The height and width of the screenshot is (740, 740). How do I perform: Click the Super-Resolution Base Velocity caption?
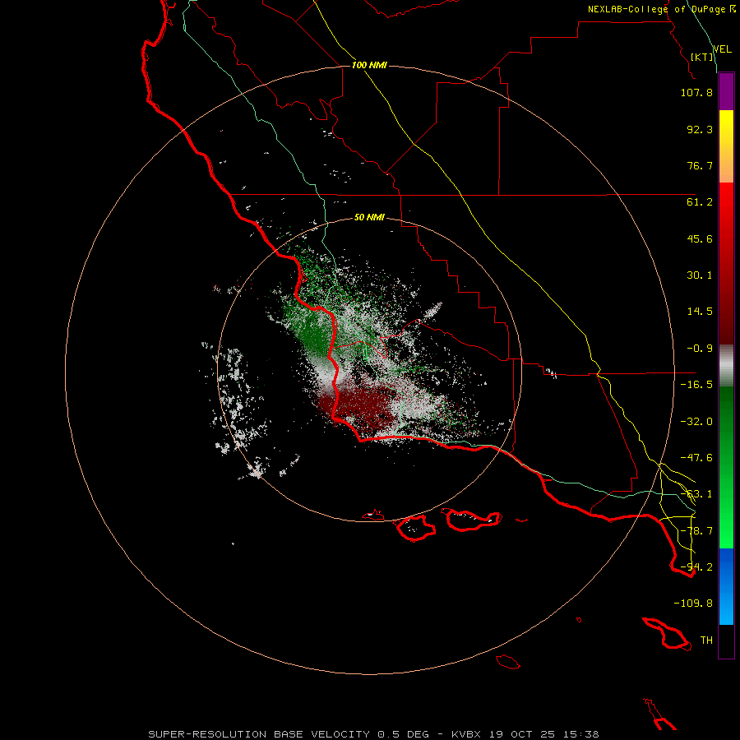pyautogui.click(x=373, y=734)
